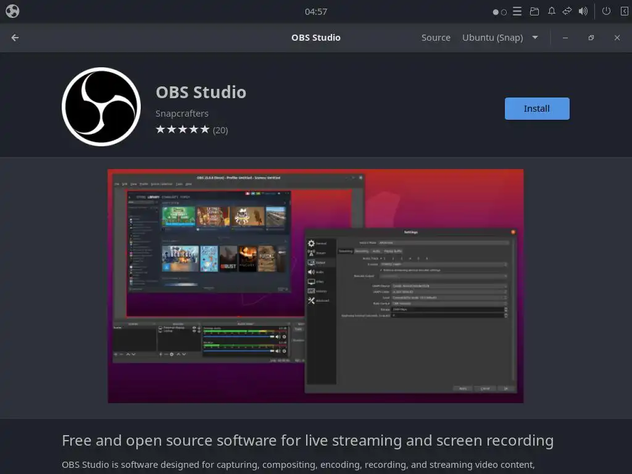This screenshot has height=474, width=632.
Task: Go back with the arrow button
Action: [15, 38]
